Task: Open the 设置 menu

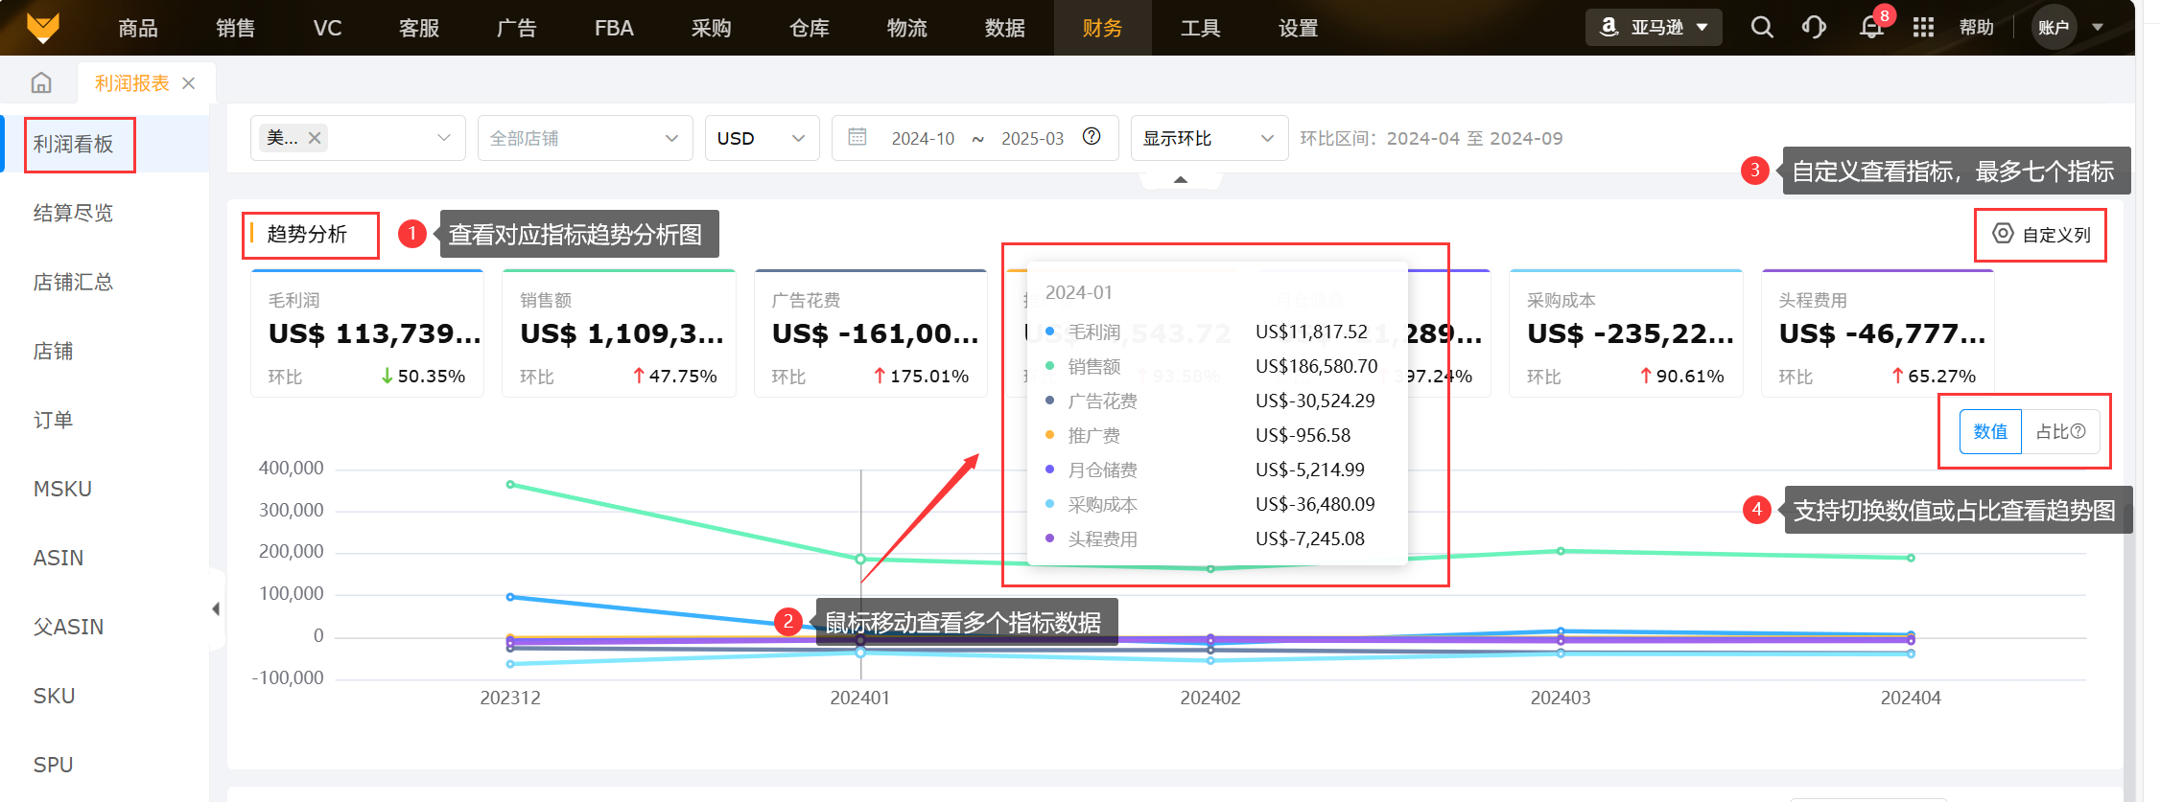Action: tap(1299, 28)
